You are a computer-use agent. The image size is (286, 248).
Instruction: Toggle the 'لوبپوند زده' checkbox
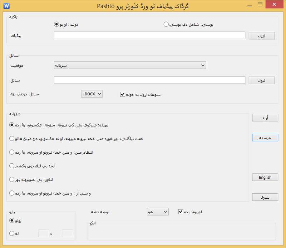click(x=181, y=212)
